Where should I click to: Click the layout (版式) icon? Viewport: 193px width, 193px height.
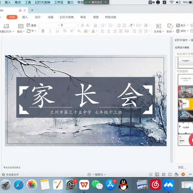tap(21, 26)
